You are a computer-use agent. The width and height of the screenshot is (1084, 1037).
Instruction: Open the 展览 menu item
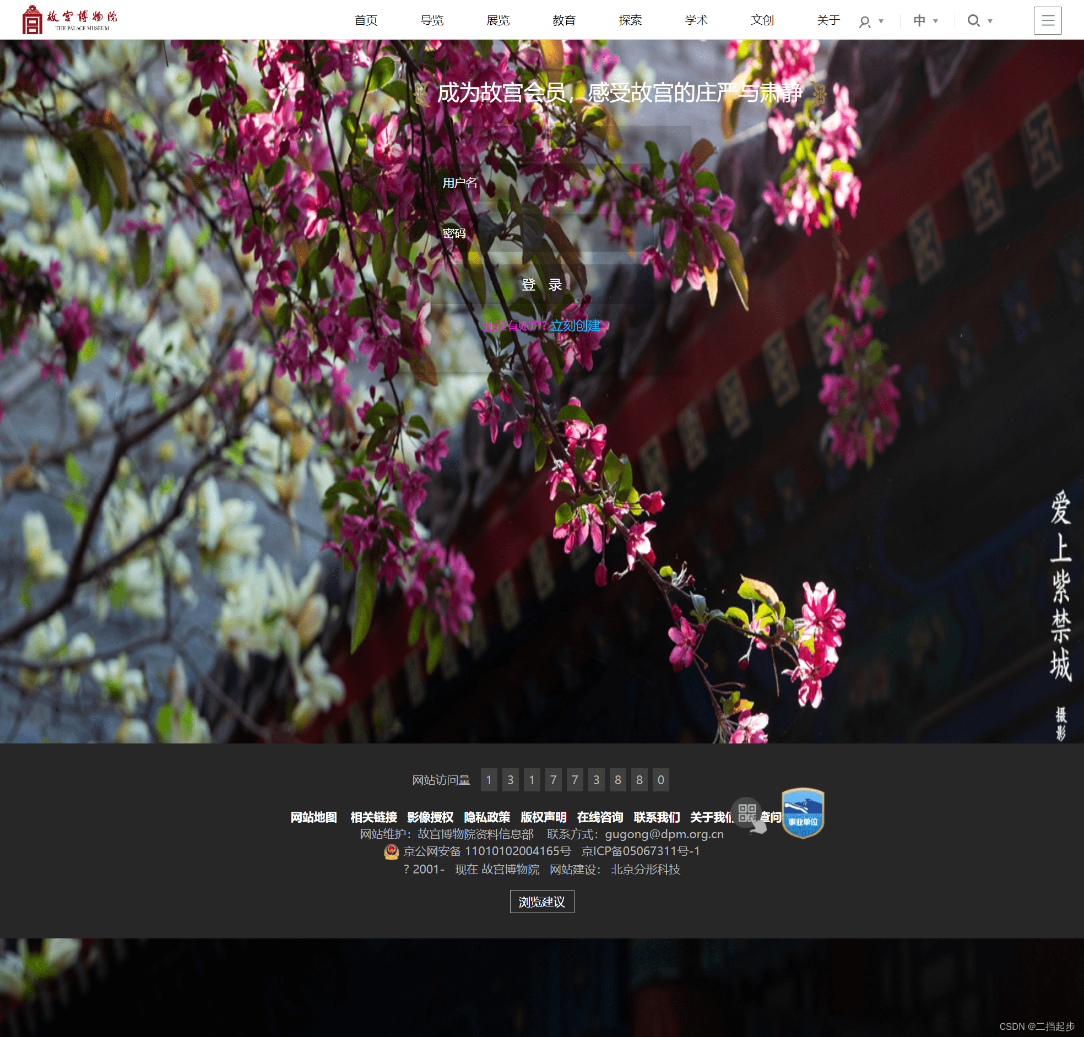click(498, 20)
